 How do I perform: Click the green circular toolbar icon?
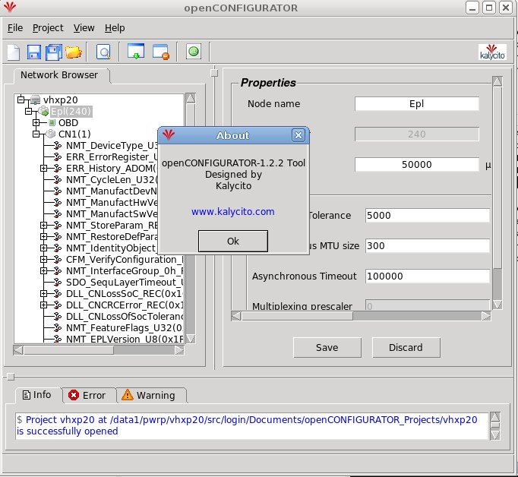[194, 51]
